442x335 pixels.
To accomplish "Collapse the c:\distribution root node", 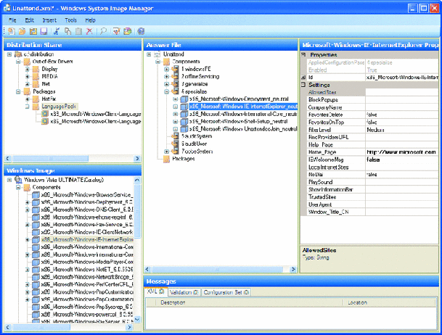I will pos(9,54).
